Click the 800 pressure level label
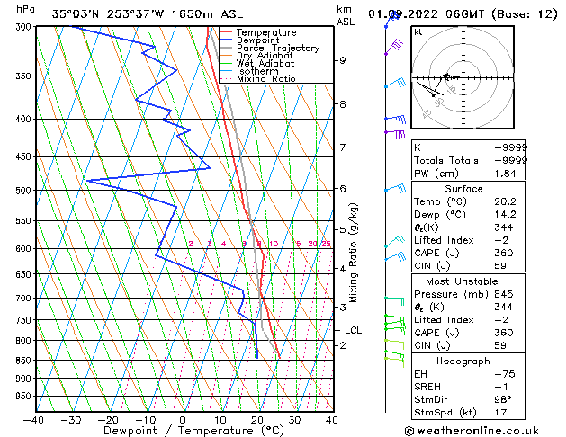Viewport: 566px width, 437px height. (x=25, y=341)
